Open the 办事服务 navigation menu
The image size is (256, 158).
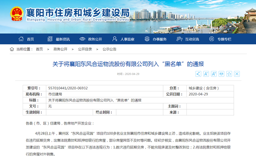click(x=160, y=39)
